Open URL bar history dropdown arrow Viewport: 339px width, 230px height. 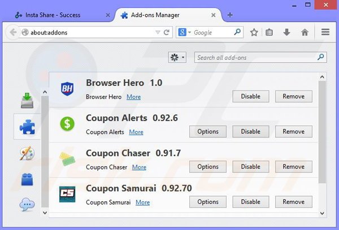click(x=158, y=32)
